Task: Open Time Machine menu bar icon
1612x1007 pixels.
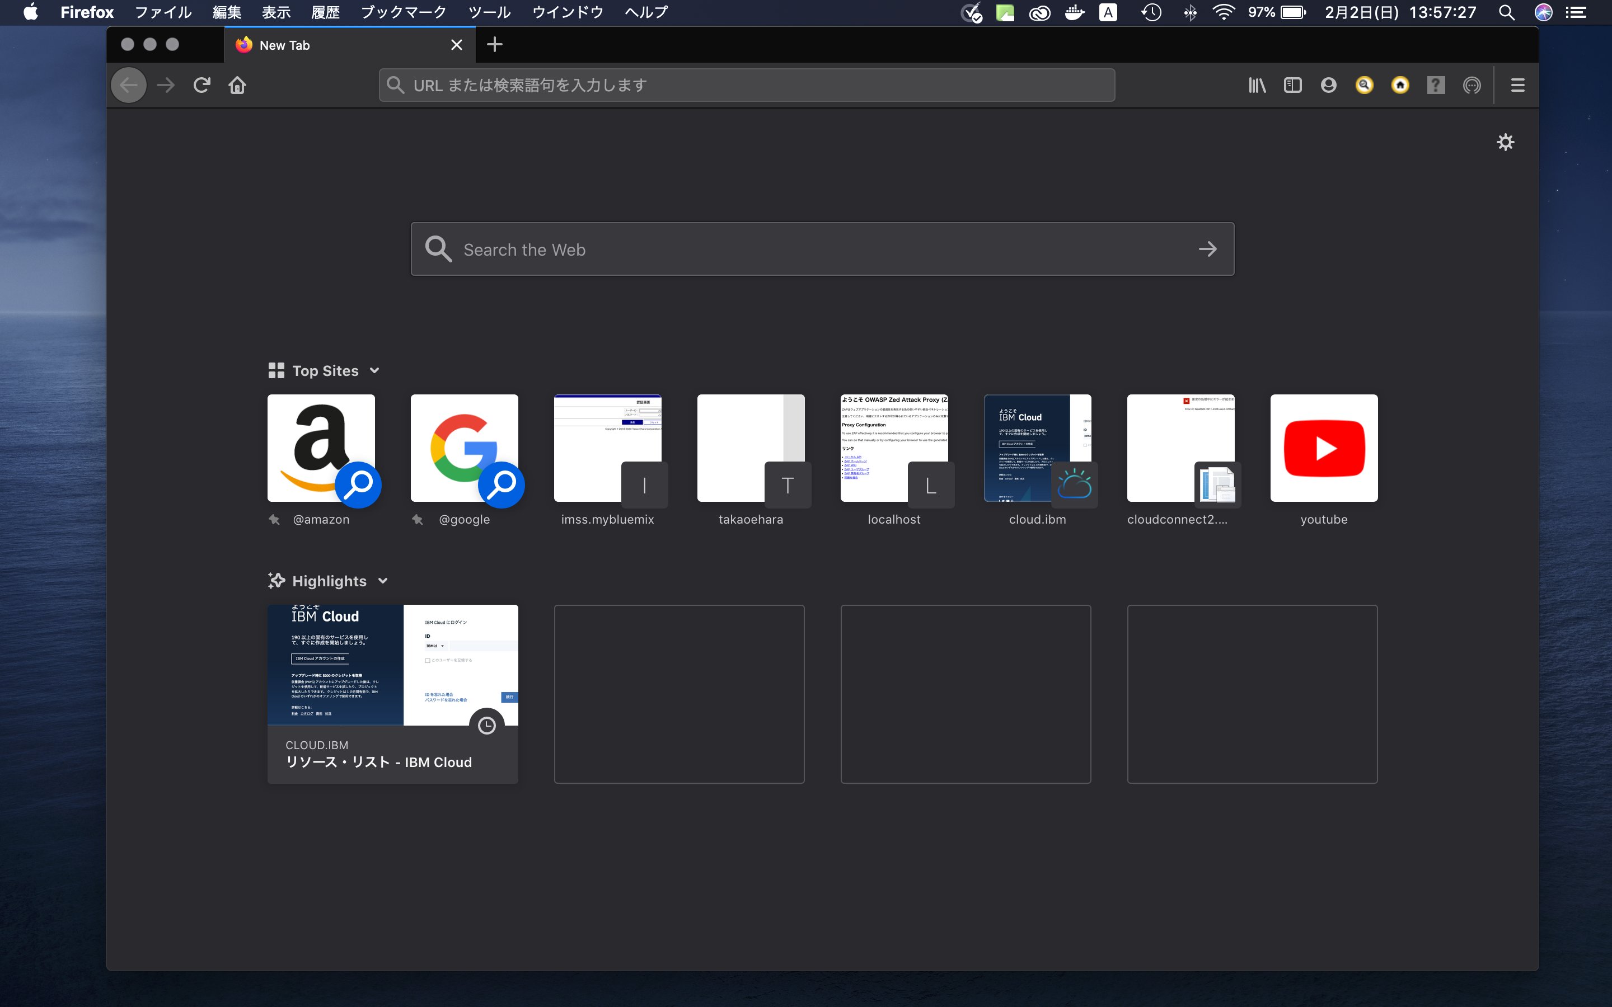Action: (1151, 12)
